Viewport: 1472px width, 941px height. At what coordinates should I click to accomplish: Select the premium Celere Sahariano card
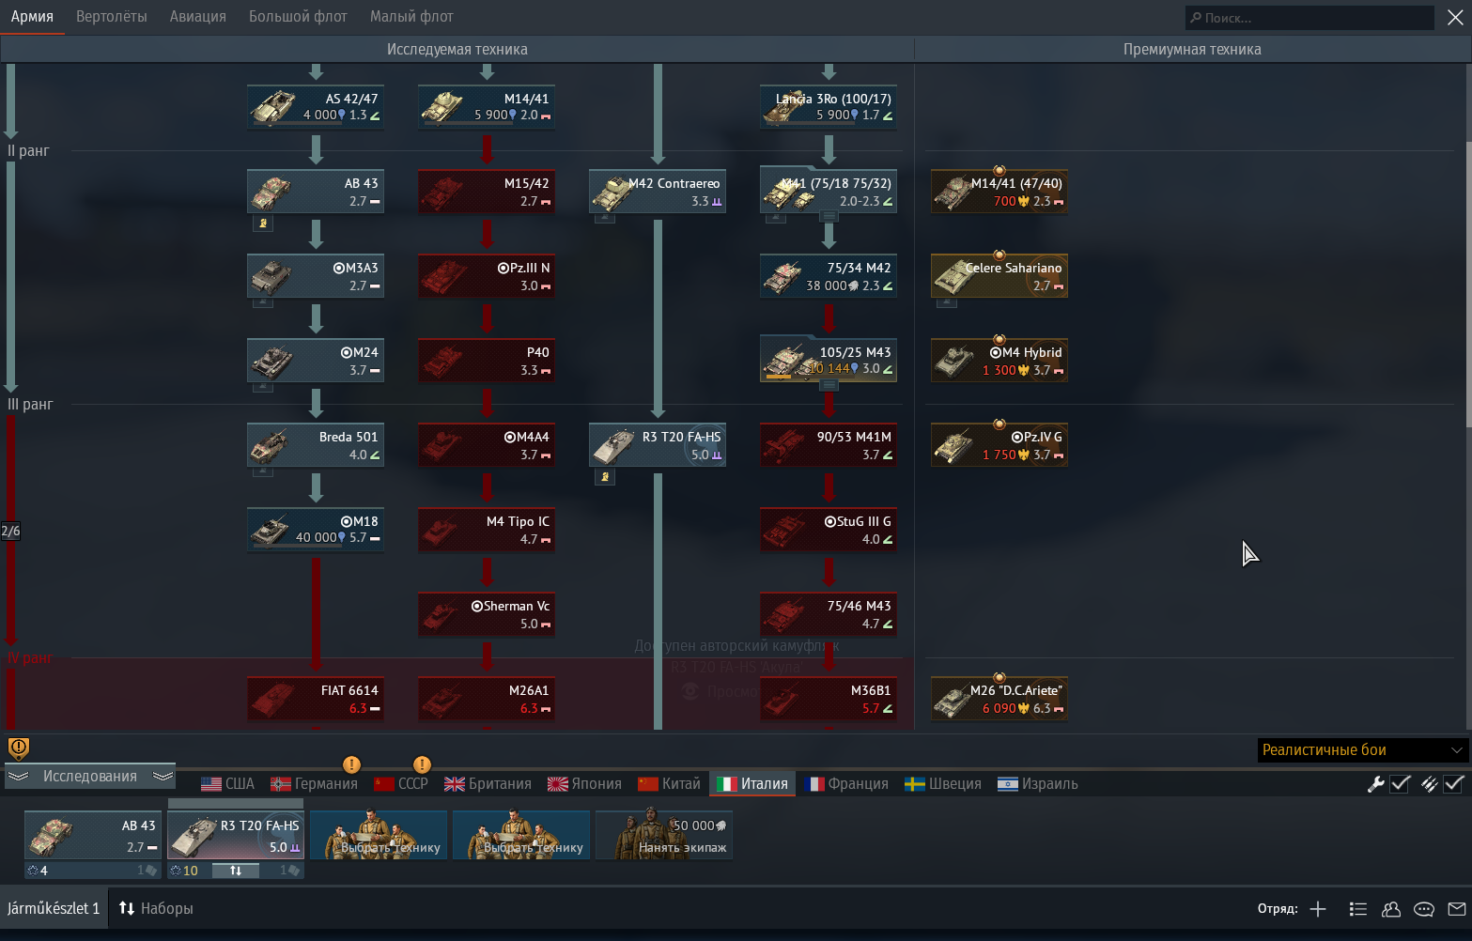(x=999, y=276)
